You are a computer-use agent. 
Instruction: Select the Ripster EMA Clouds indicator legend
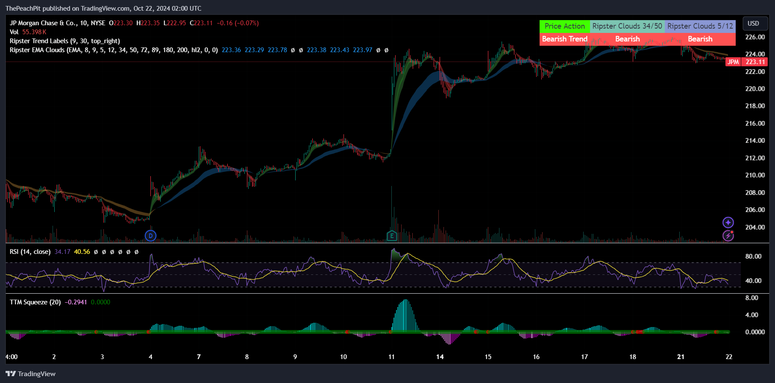coord(114,50)
